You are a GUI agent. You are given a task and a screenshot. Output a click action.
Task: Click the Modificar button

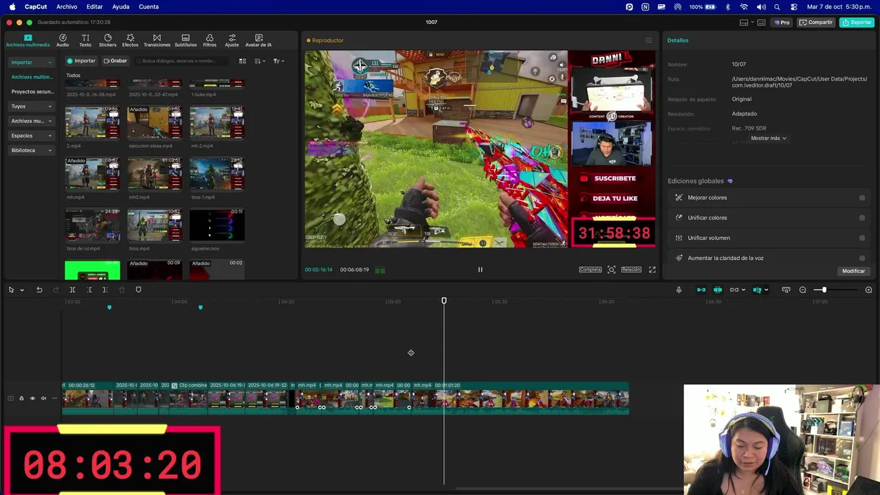point(853,271)
